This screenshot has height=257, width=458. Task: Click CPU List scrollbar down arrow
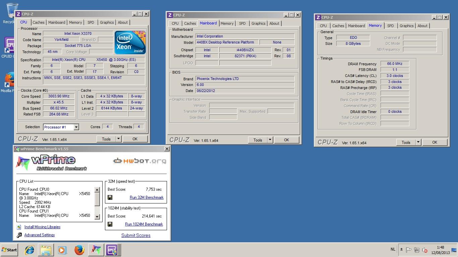tap(97, 217)
